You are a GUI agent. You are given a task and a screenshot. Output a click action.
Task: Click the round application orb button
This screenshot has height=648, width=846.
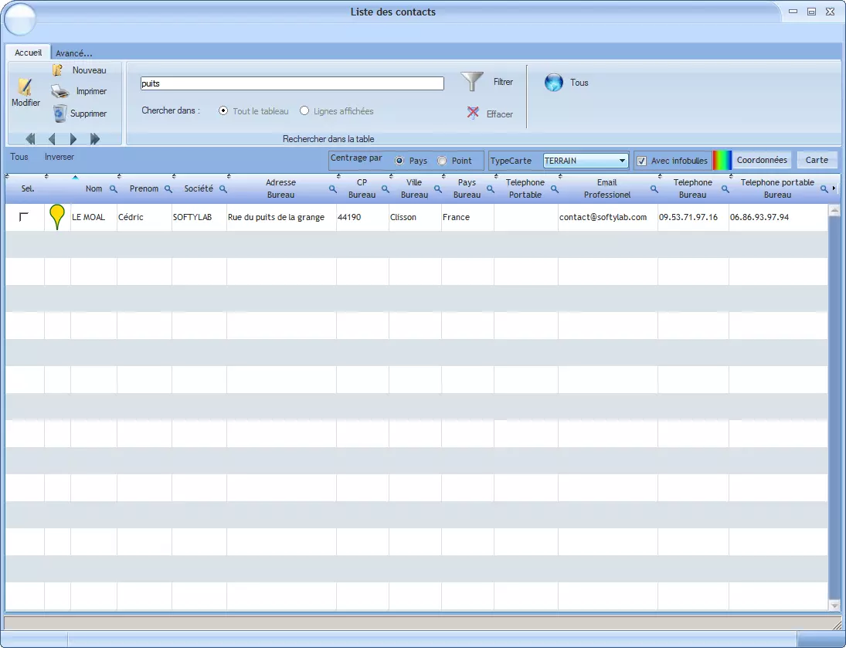[20, 19]
